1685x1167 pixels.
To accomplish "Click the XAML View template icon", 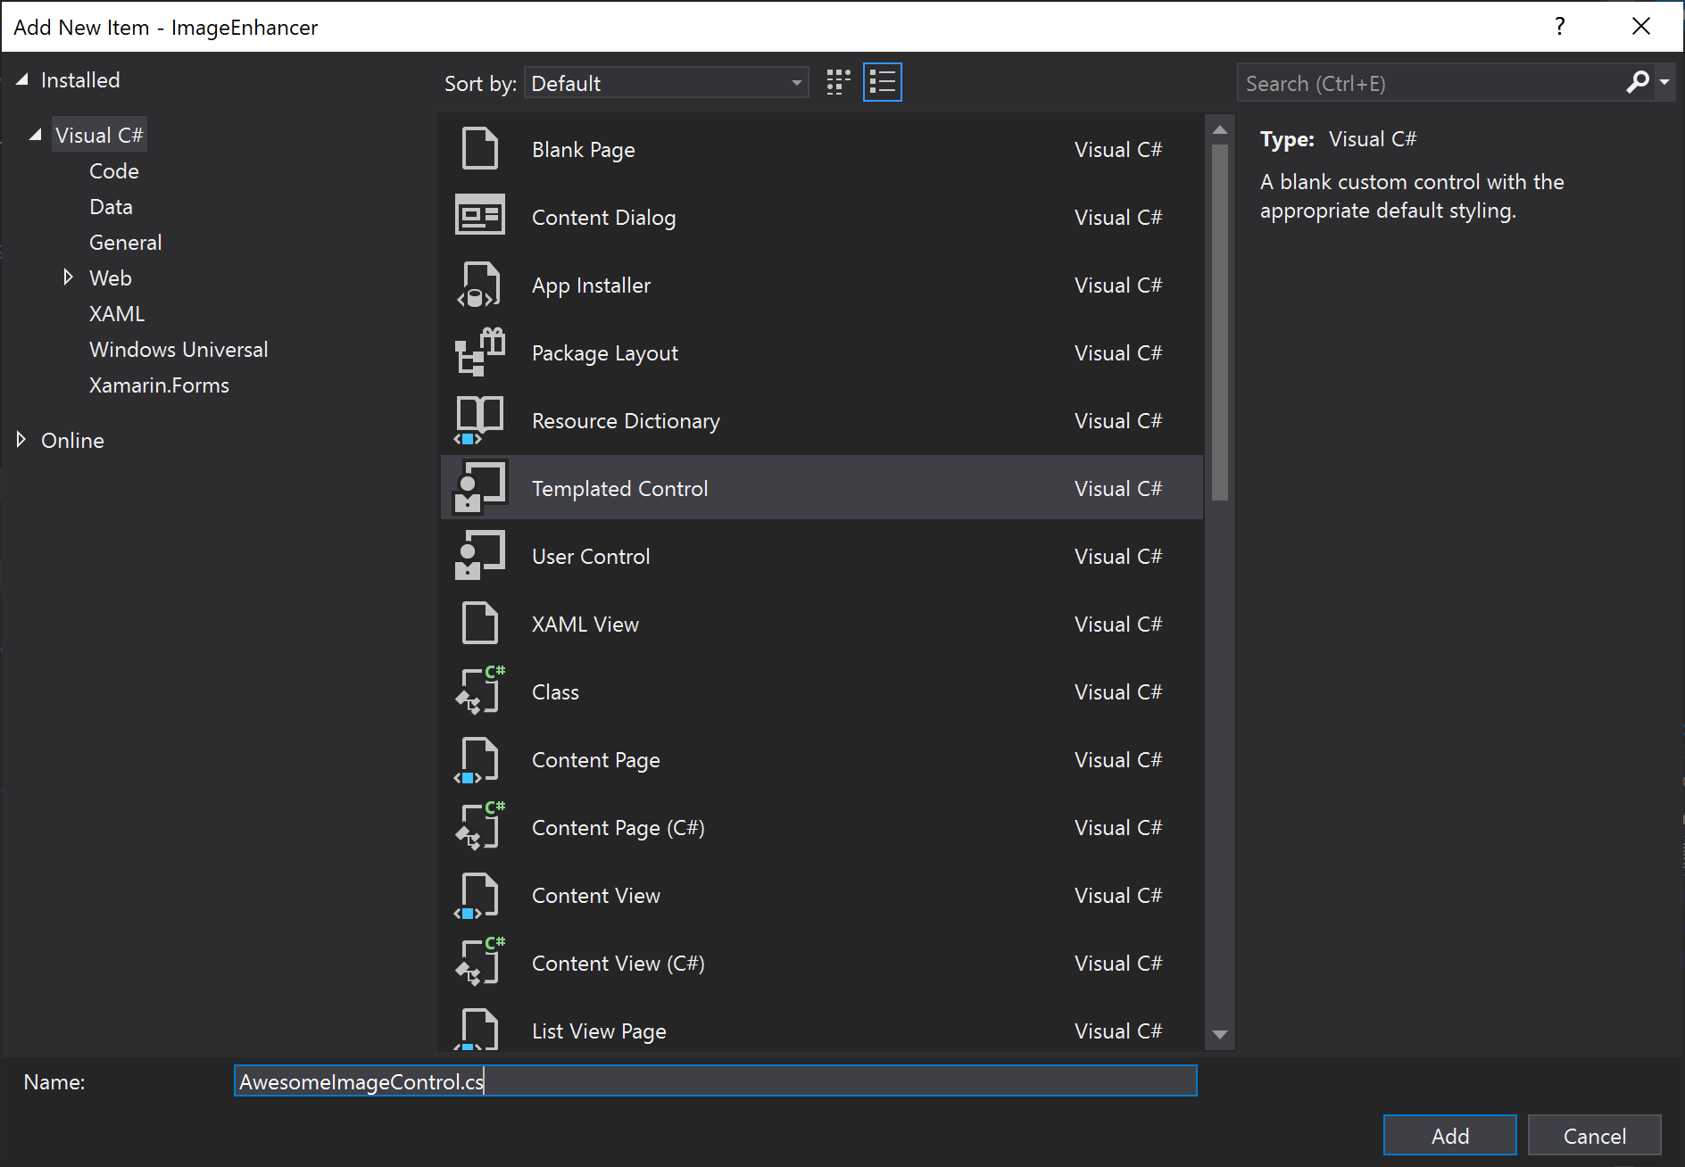I will coord(479,624).
